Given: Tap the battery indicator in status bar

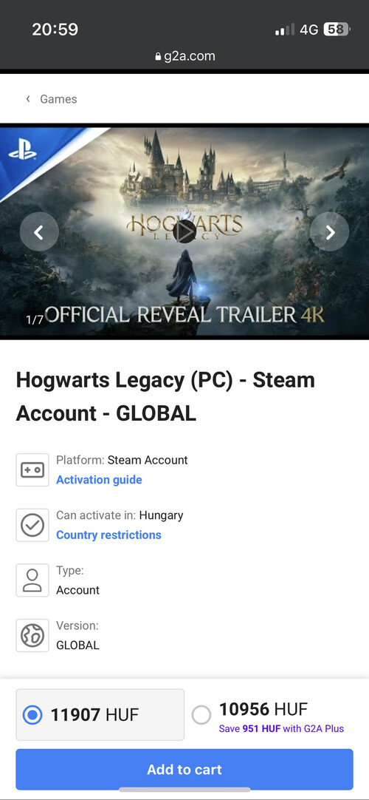Looking at the screenshot, I should click(337, 30).
